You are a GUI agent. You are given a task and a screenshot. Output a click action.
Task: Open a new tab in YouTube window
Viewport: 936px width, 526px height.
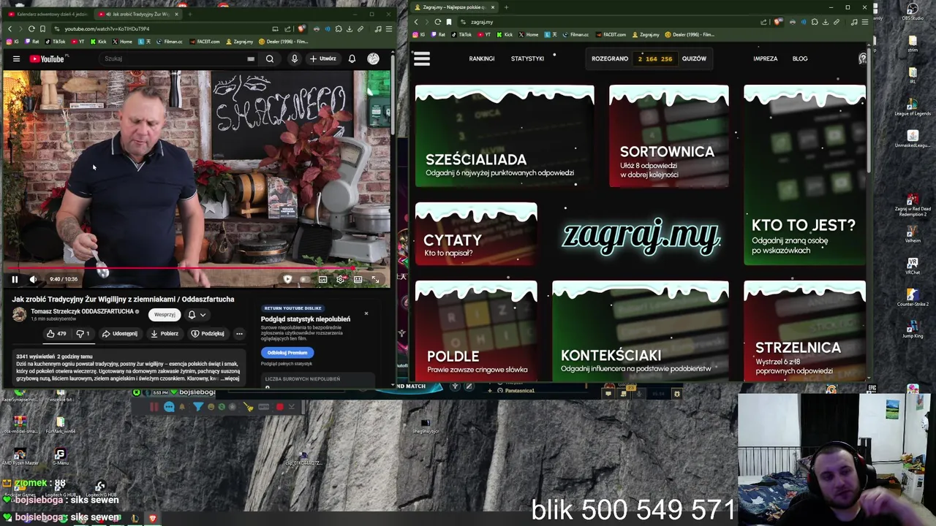click(x=190, y=14)
